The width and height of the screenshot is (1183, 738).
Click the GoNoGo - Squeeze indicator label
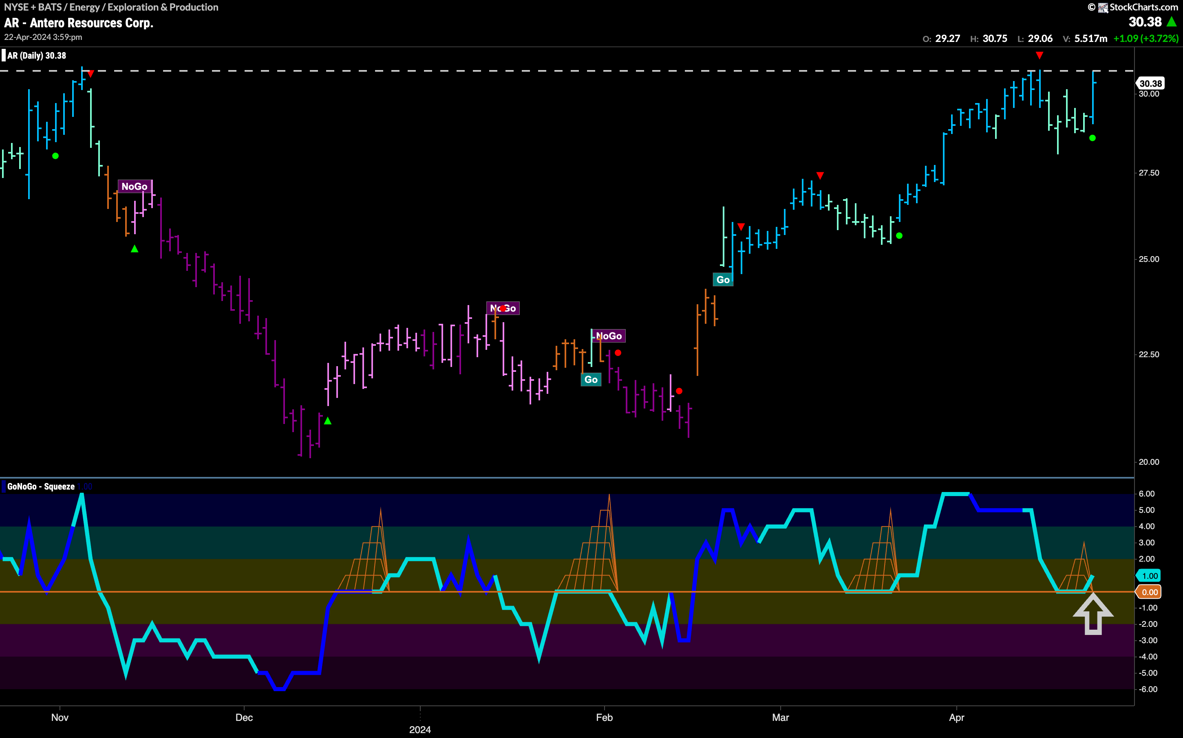(41, 487)
